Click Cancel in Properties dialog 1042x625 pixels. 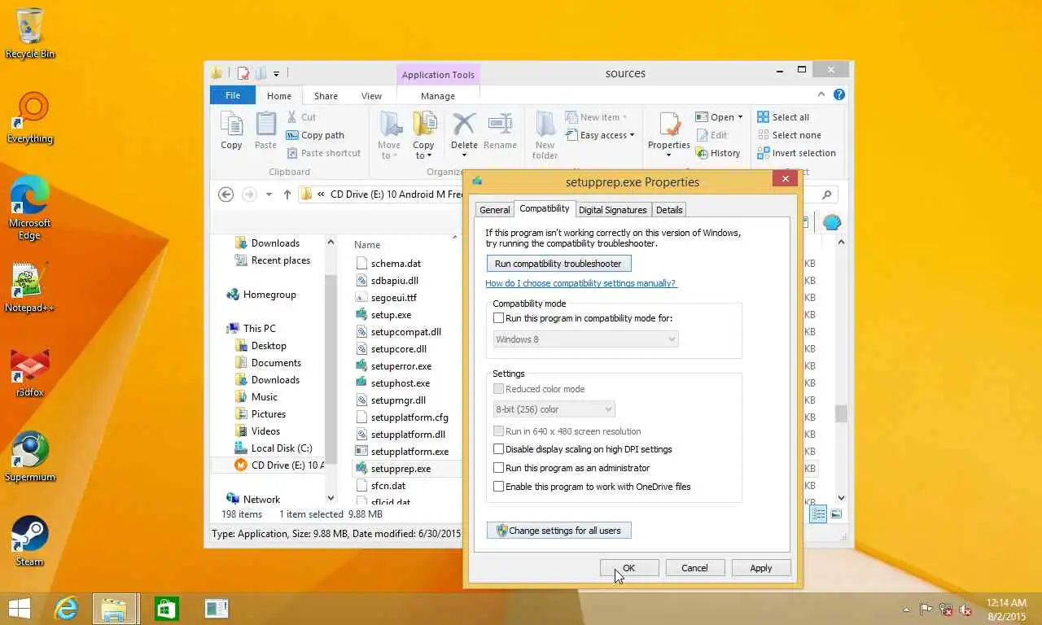tap(694, 568)
